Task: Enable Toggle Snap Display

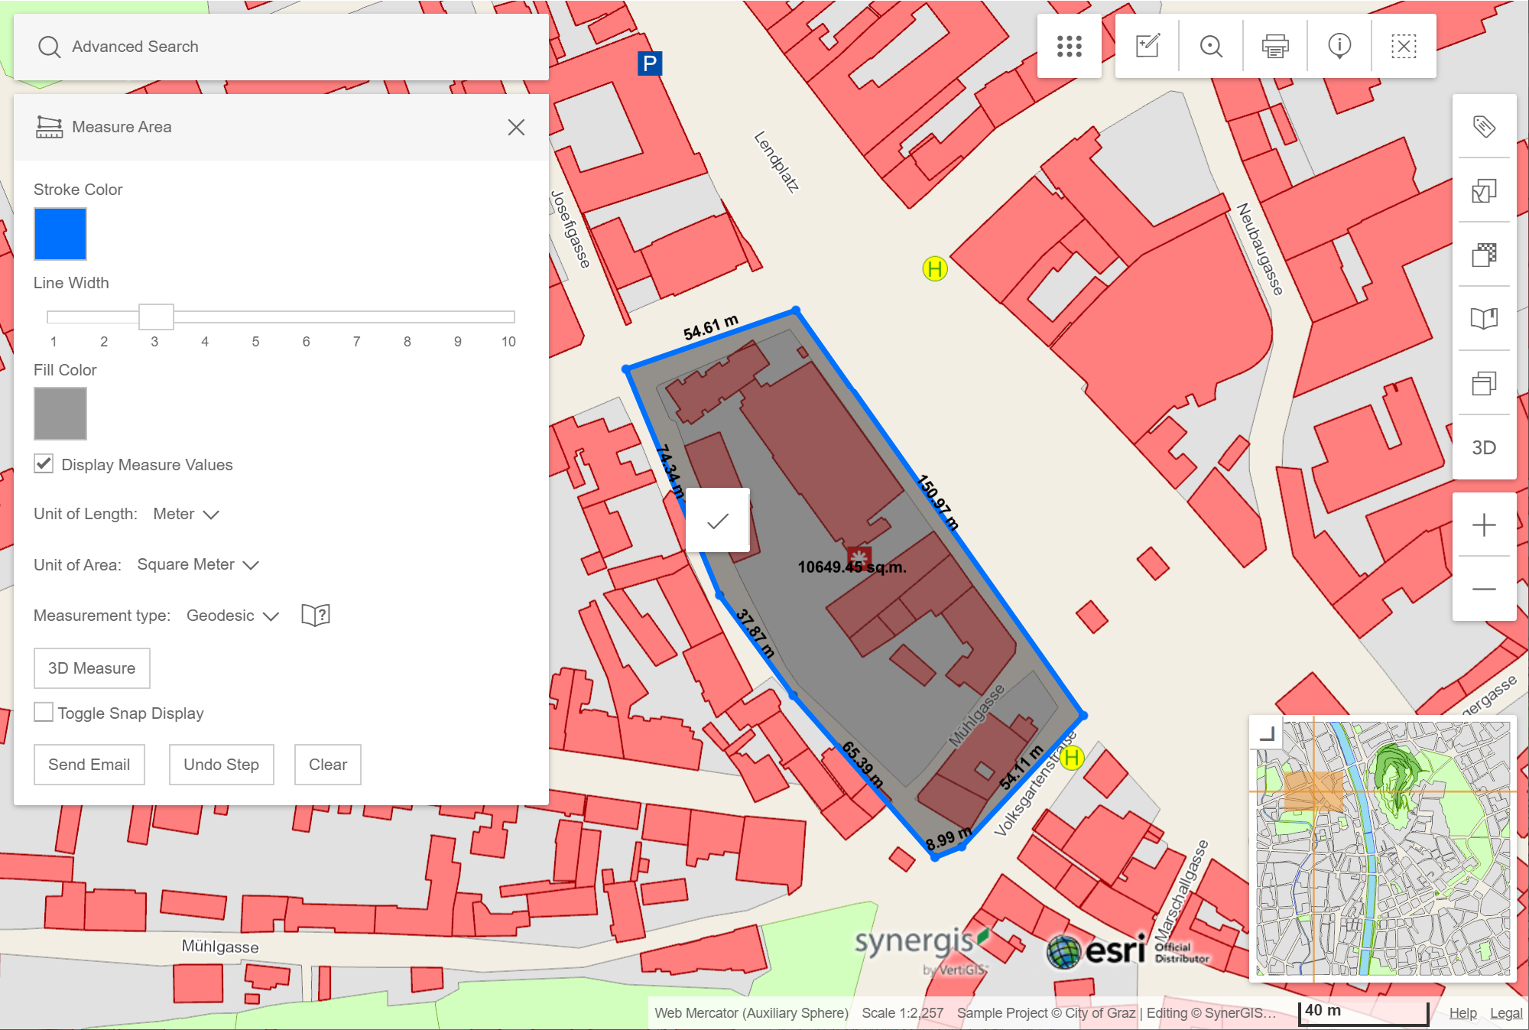Action: click(x=44, y=712)
